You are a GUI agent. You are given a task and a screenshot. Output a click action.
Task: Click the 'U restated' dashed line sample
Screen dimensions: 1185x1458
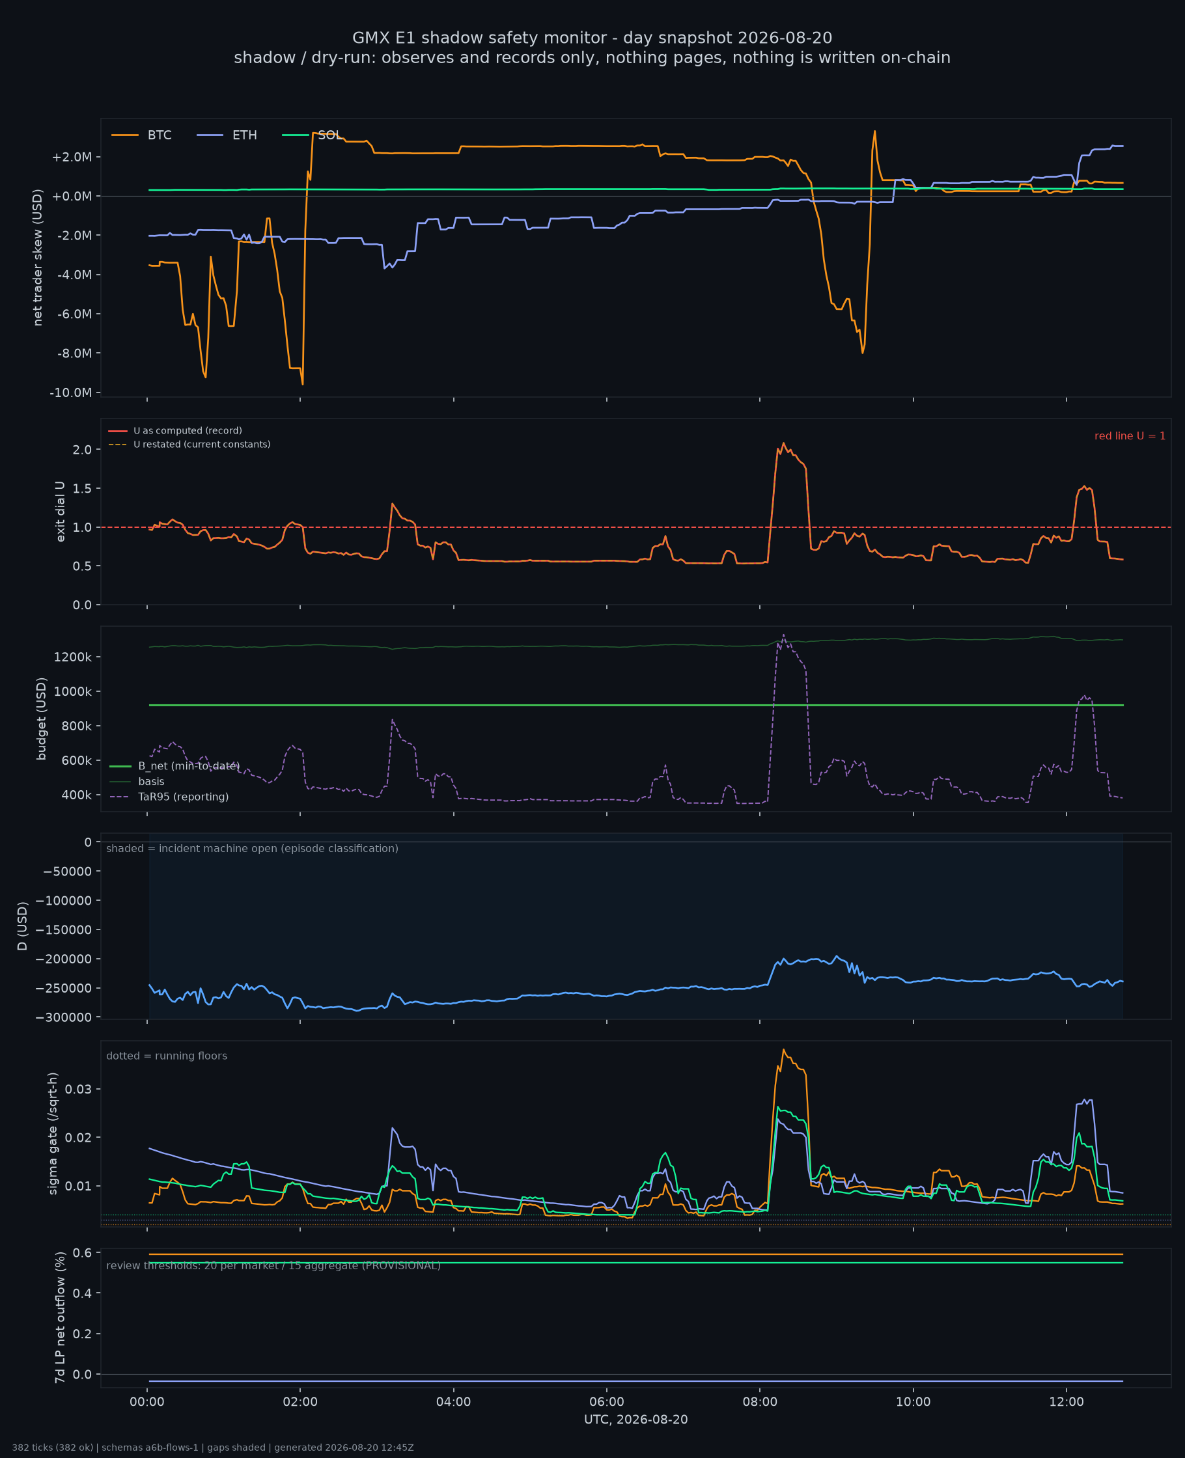point(118,445)
